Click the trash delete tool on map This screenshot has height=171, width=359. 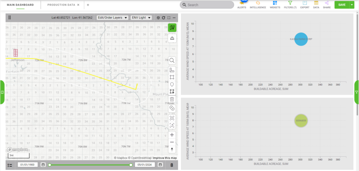(x=172, y=99)
